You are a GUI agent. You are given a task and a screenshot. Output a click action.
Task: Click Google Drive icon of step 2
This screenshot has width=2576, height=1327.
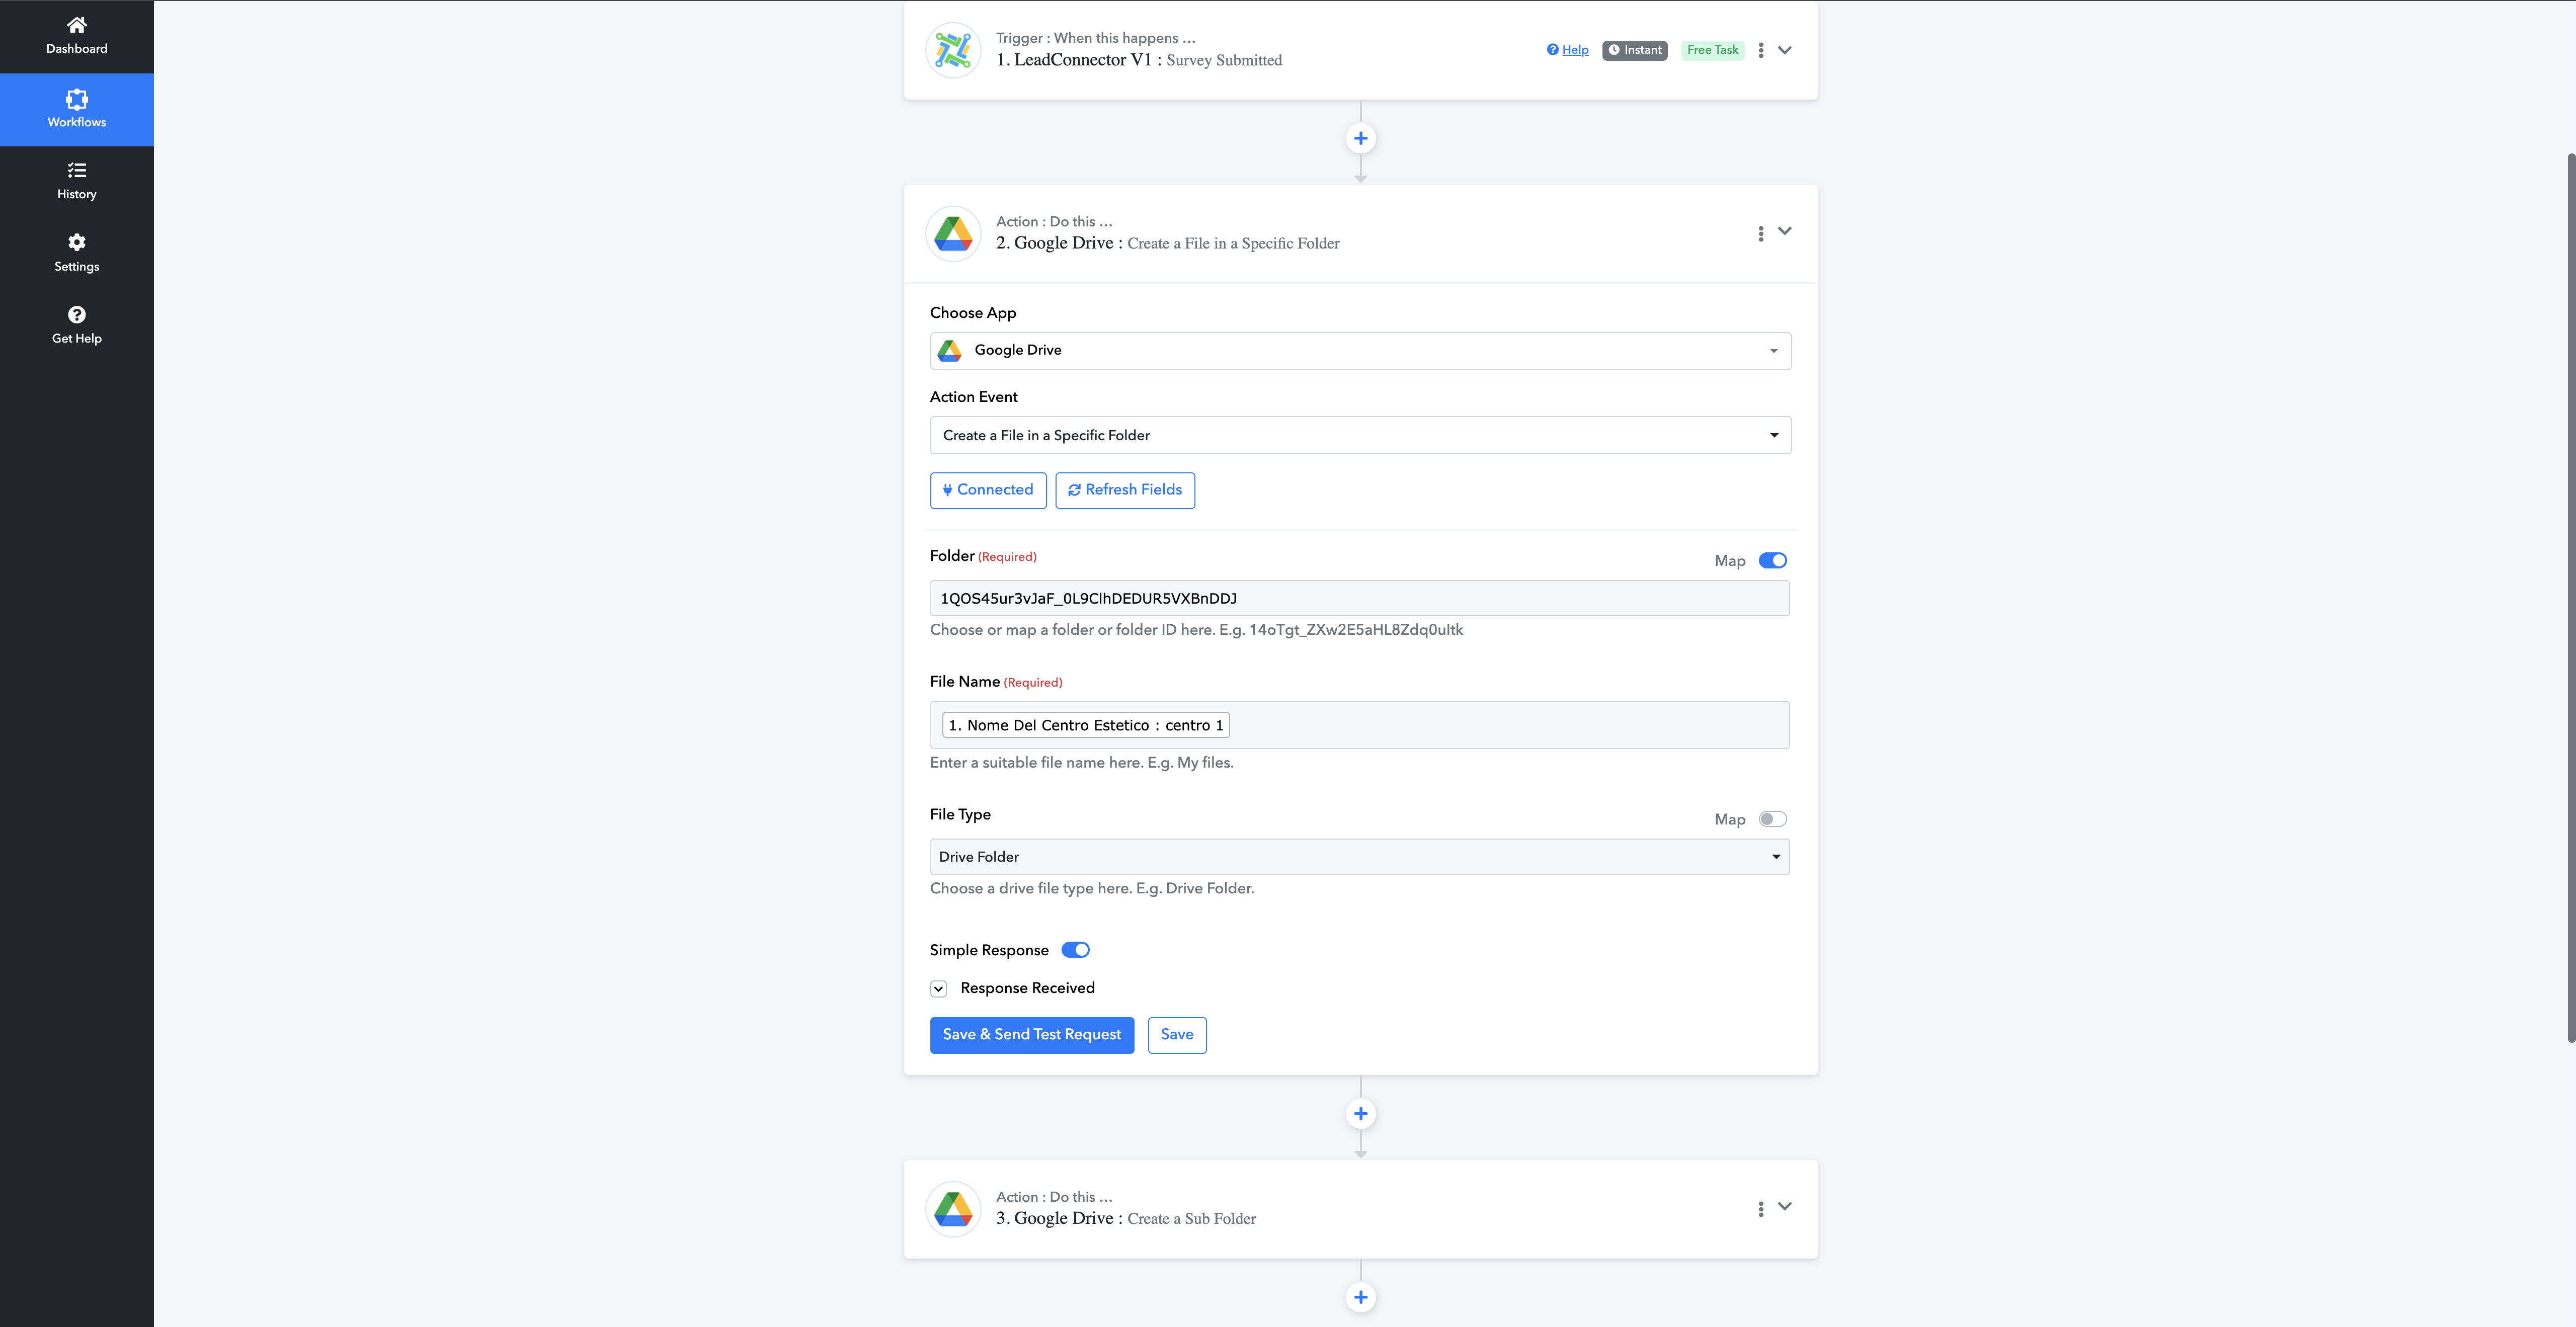(x=952, y=234)
